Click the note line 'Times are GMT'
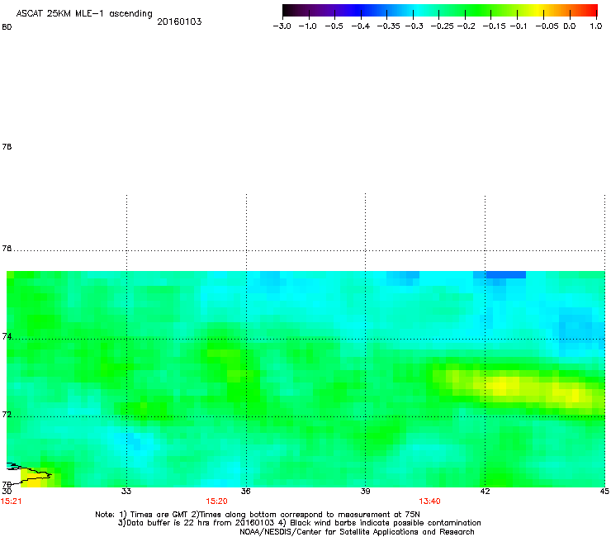 (159, 515)
